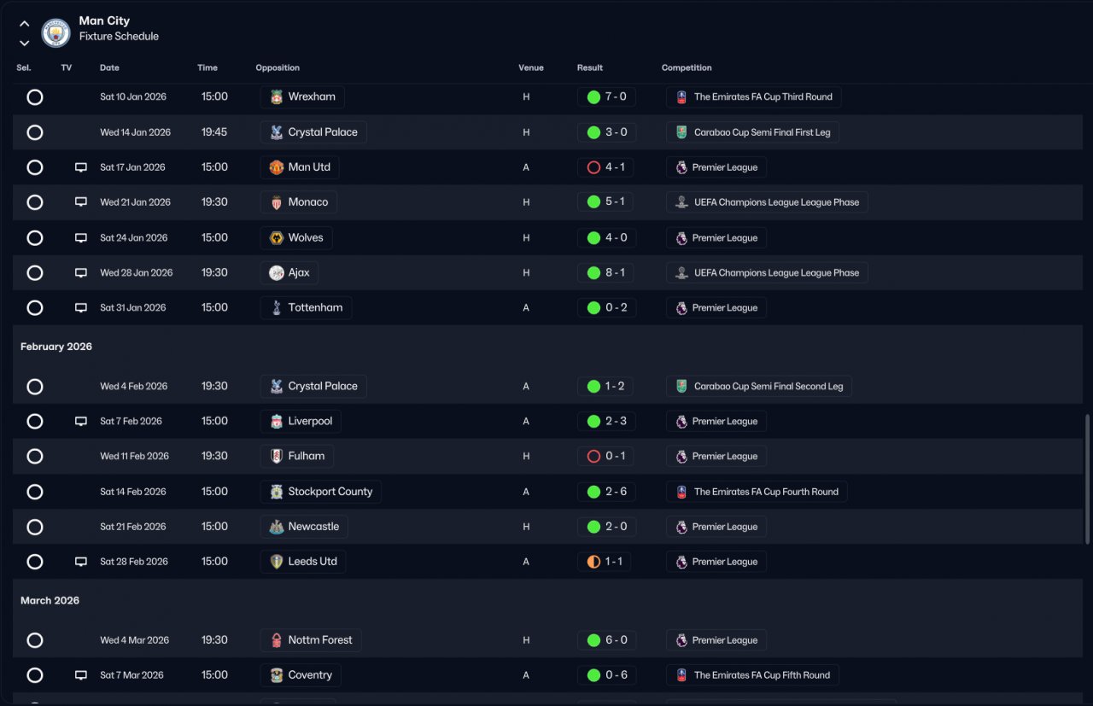Click the vertical scrollbar thumb
The image size is (1093, 706).
point(1087,479)
